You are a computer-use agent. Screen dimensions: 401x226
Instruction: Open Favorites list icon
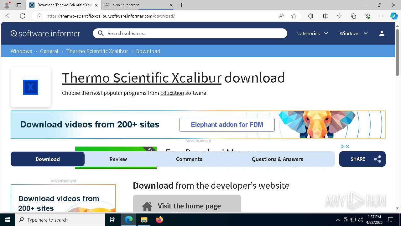(x=340, y=16)
